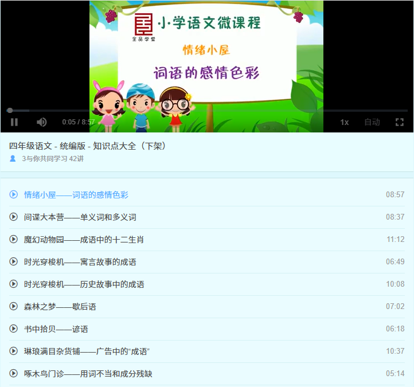Mute the video volume
Screen dimensions: 414x387
click(x=42, y=122)
